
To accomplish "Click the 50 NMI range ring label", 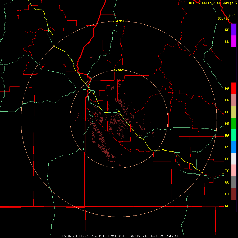I will [119, 70].
